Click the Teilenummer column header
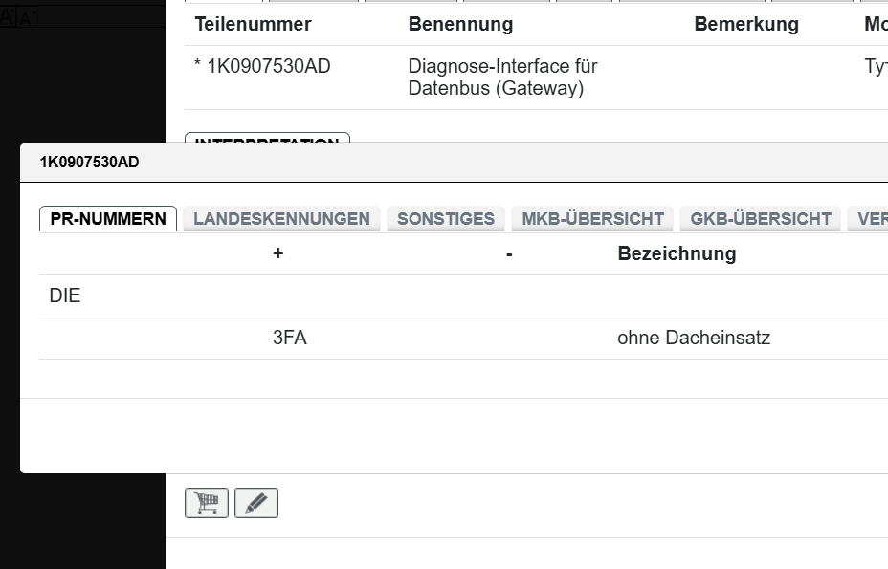Screen dimensions: 888x569 coord(254,25)
